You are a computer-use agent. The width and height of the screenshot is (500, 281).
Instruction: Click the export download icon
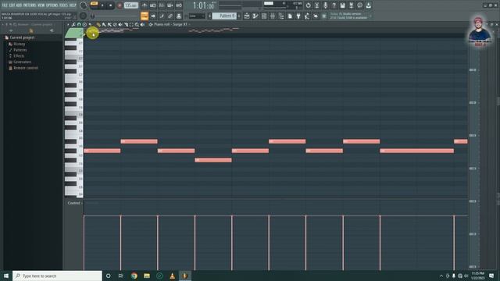tap(368, 5)
